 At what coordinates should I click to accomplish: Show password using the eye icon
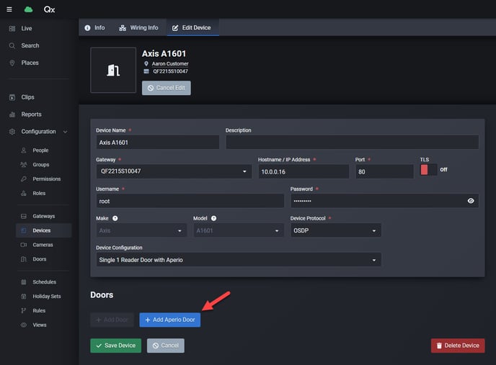click(471, 201)
